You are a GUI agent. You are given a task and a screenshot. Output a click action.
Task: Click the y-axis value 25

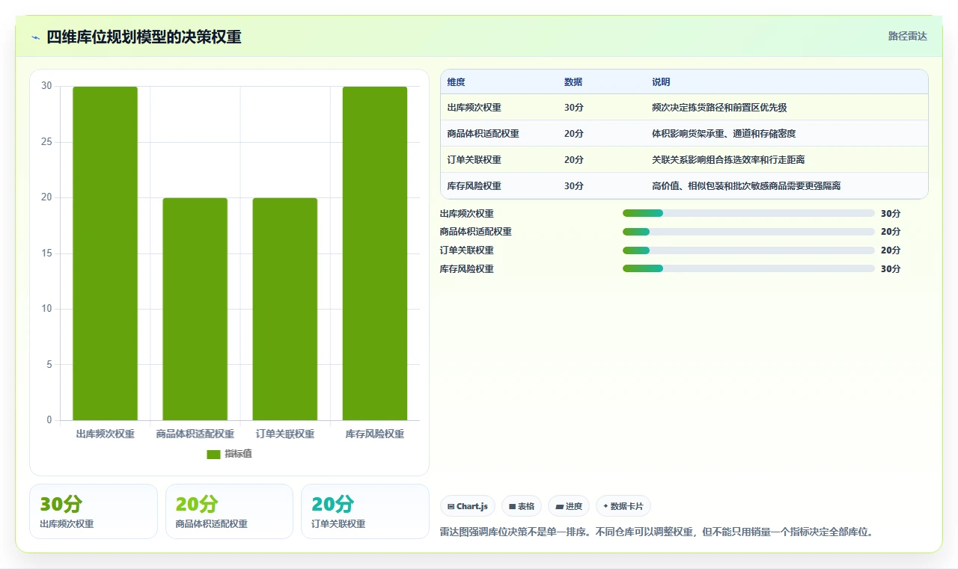[46, 142]
